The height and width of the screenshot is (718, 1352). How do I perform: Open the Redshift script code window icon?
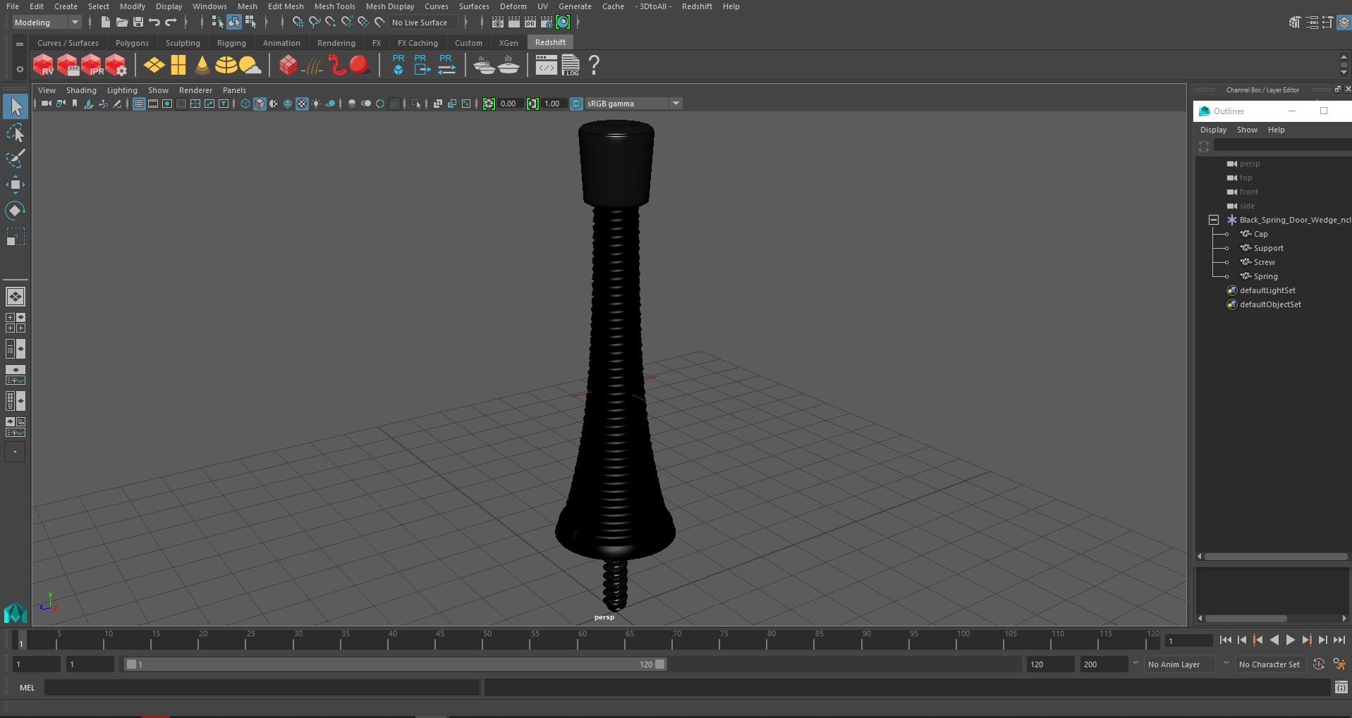pyautogui.click(x=546, y=66)
